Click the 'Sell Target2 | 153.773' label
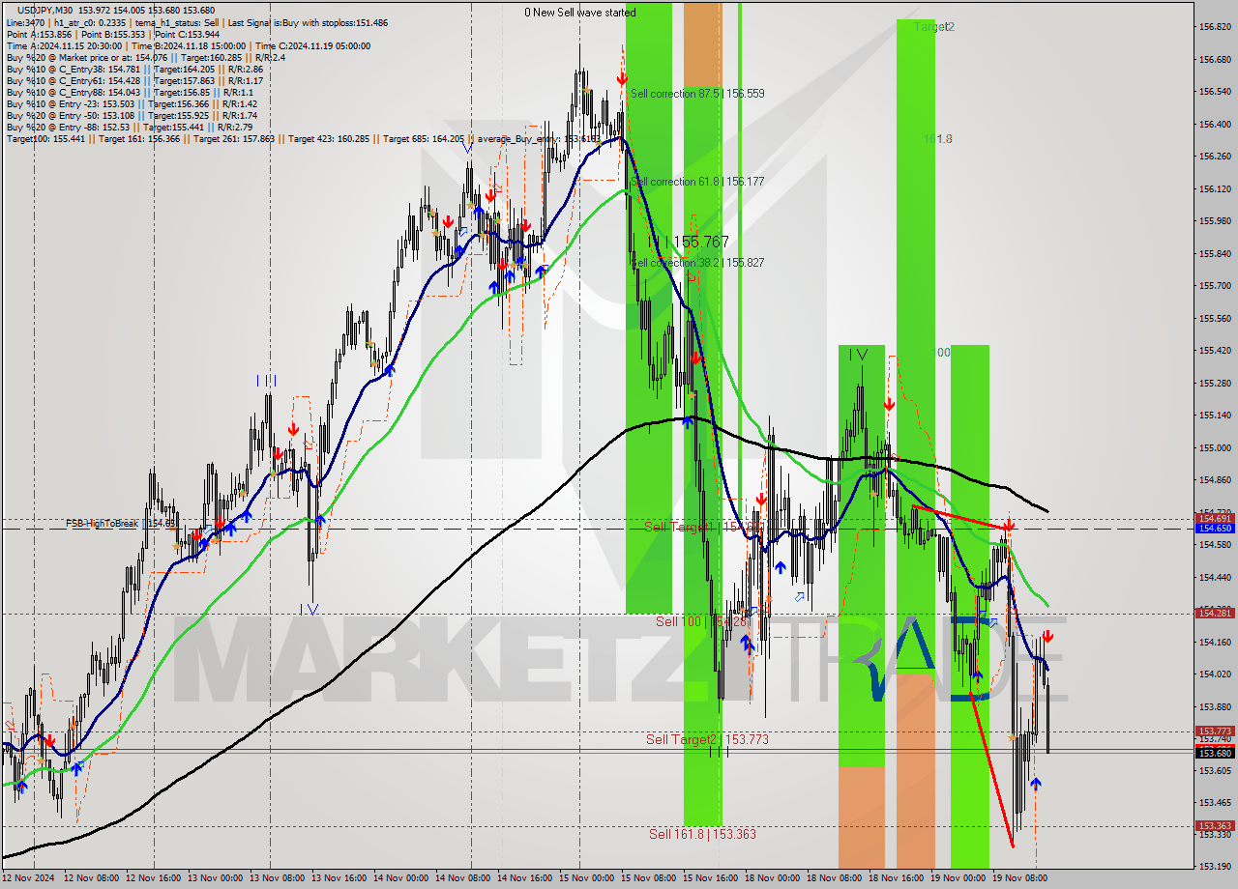 tap(708, 739)
